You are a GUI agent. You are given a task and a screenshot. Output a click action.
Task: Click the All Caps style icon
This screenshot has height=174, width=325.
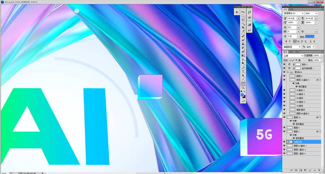[295, 41]
